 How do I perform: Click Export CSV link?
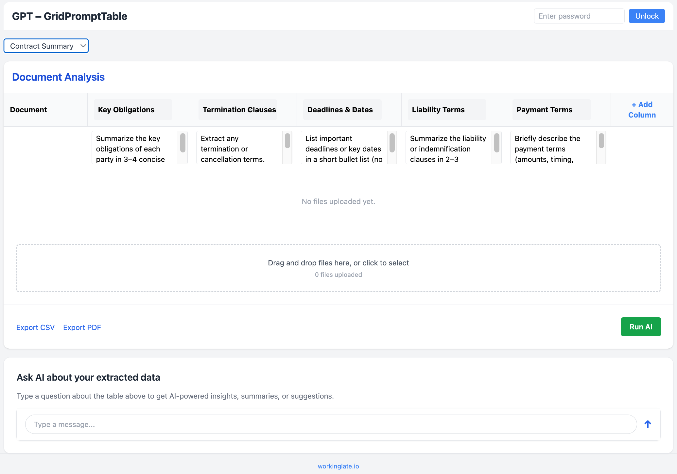(35, 327)
